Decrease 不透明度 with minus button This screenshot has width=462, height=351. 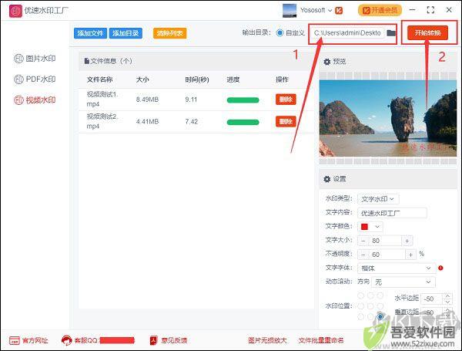click(363, 255)
